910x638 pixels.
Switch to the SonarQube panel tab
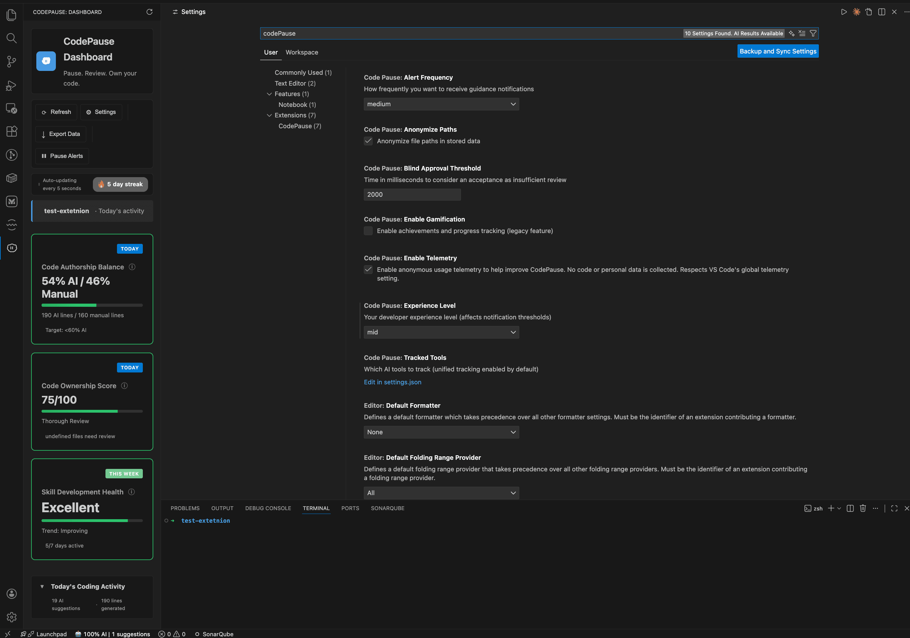388,508
